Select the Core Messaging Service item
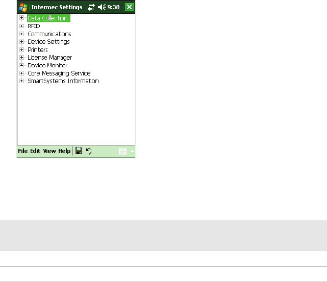Viewport: 327px width, 282px height. point(59,73)
